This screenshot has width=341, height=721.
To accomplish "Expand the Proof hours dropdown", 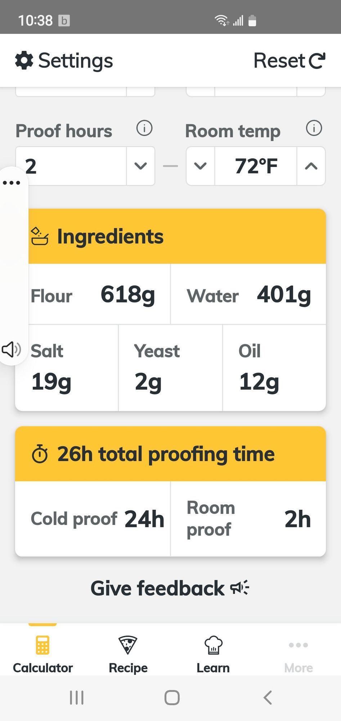I will 140,166.
